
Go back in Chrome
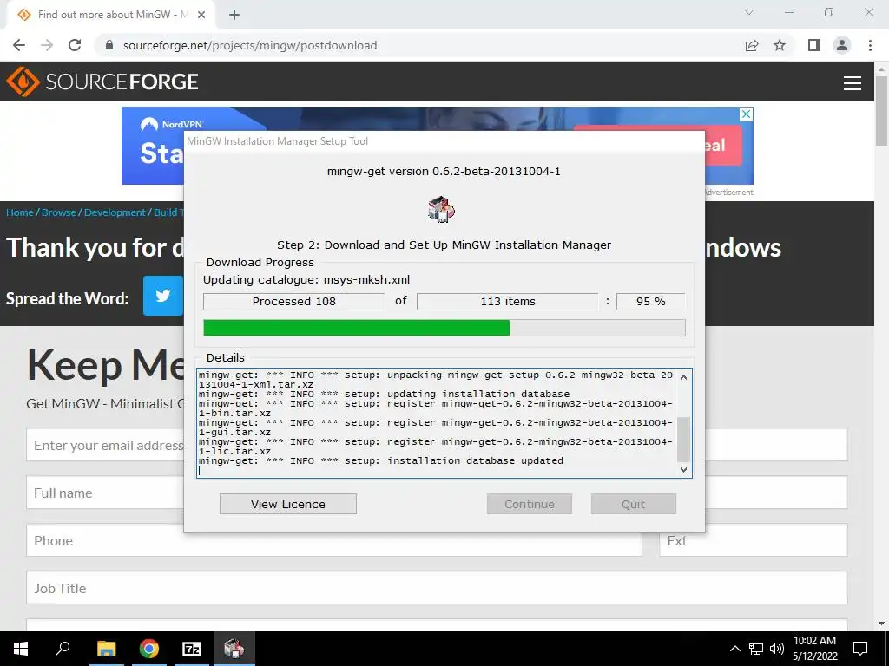click(x=19, y=45)
